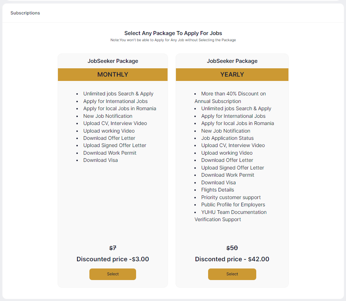Click Download Visa in Monthly card

(x=100, y=160)
